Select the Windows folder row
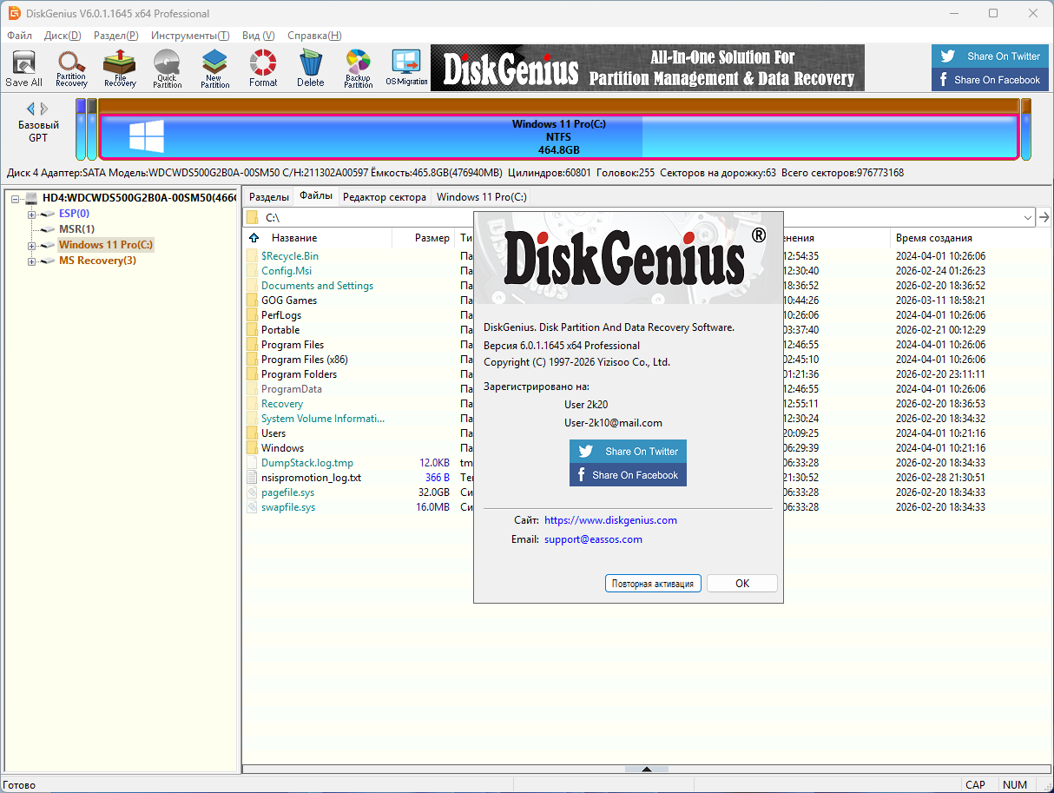 pyautogui.click(x=282, y=448)
